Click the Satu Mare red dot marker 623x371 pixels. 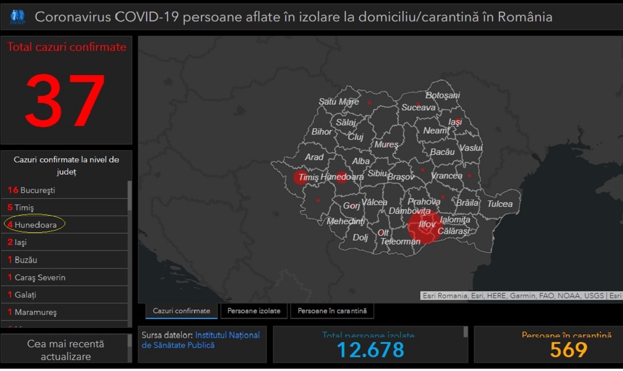(369, 103)
